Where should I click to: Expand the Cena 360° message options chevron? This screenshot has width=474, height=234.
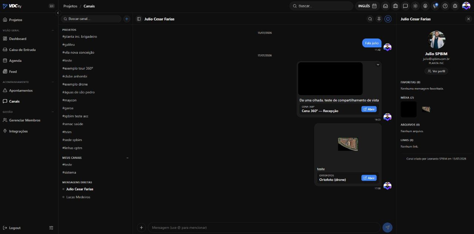[378, 64]
